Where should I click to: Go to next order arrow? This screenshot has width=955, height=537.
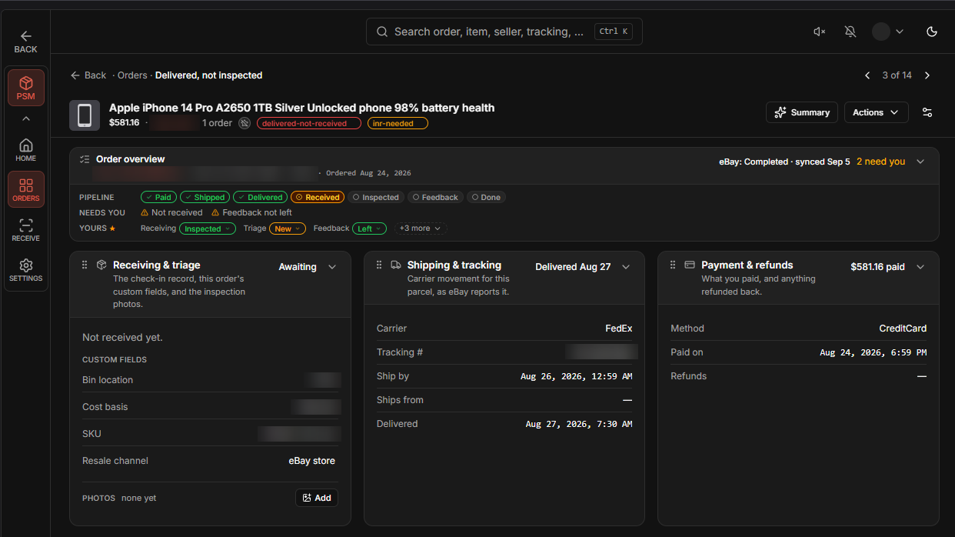927,75
